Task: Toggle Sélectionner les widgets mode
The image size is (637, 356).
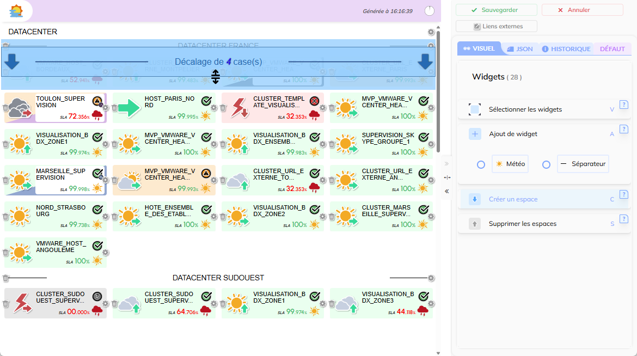Action: click(474, 109)
